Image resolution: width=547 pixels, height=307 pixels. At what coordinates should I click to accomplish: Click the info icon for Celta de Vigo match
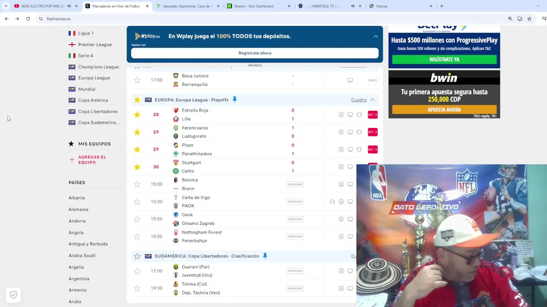(x=341, y=202)
